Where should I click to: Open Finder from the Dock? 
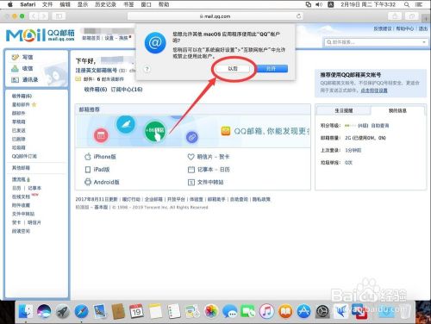(26, 311)
